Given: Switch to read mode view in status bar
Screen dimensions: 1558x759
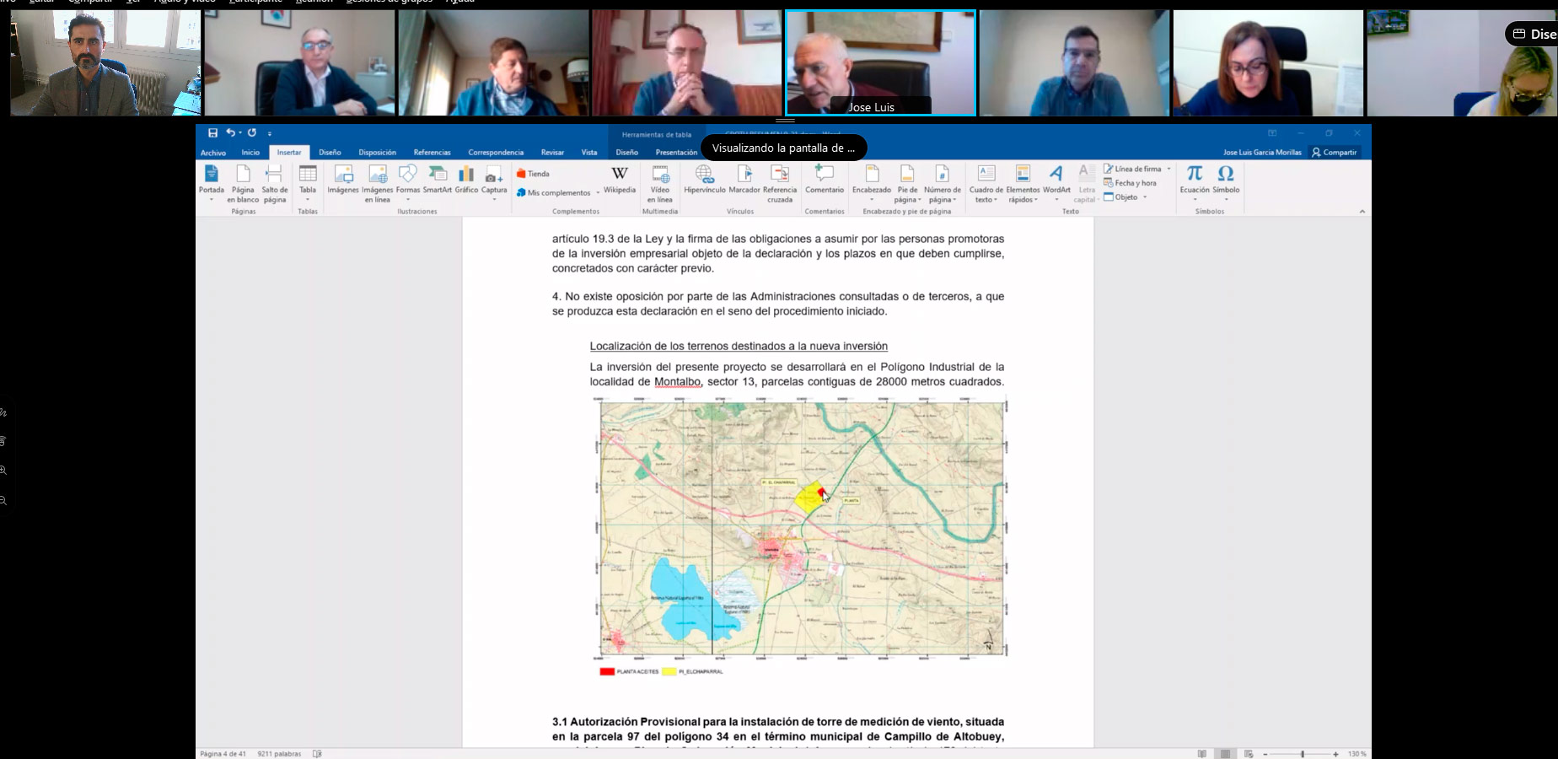Looking at the screenshot, I should (1201, 754).
